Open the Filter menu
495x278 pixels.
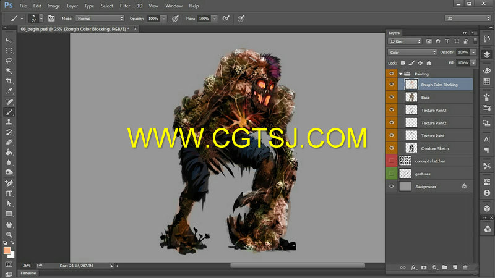pyautogui.click(x=125, y=6)
